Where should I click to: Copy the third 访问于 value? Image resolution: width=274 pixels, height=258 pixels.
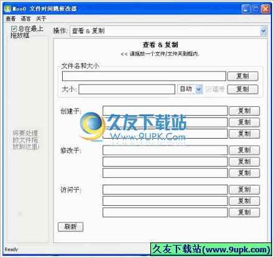click(x=244, y=213)
